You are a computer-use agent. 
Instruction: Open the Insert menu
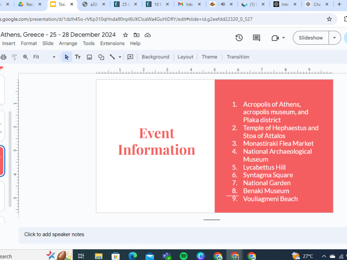pos(9,43)
